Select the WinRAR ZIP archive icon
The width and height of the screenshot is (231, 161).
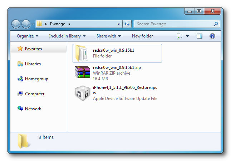pyautogui.click(x=83, y=72)
